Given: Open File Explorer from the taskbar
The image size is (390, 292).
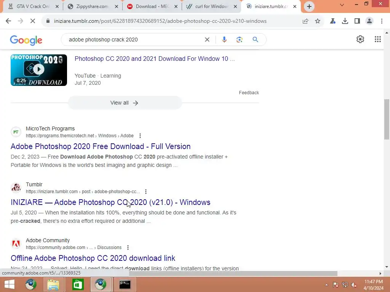Looking at the screenshot, I should pos(53,284).
